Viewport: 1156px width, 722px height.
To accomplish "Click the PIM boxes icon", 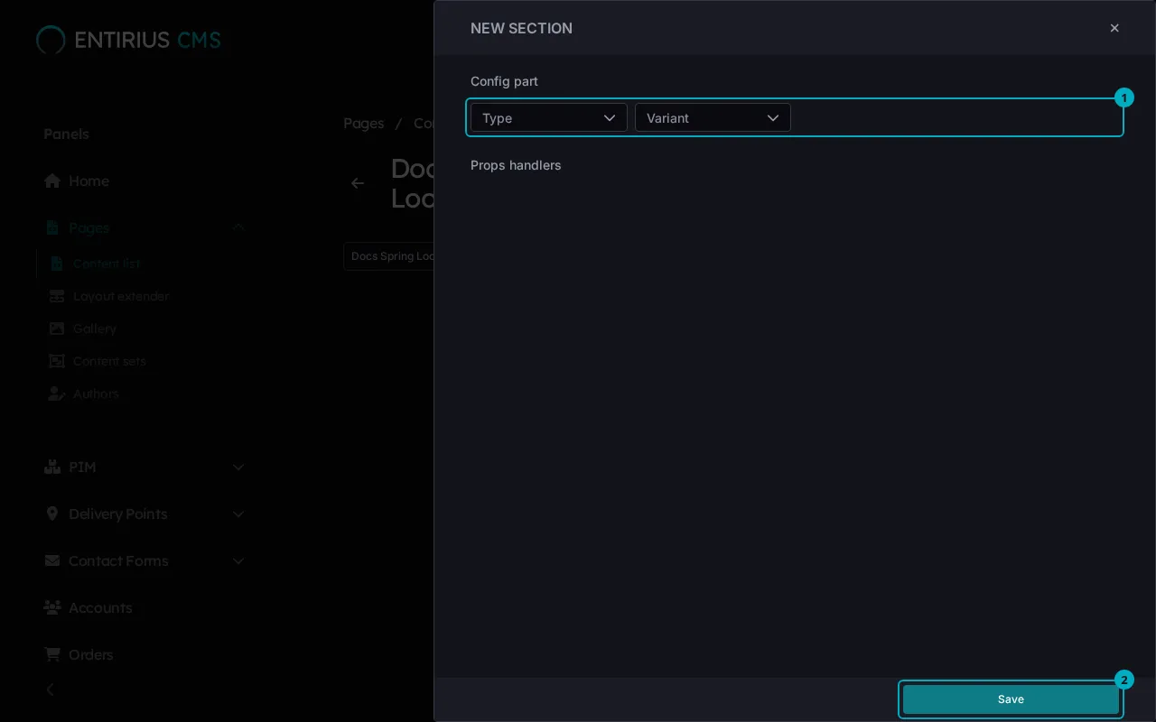I will tap(52, 467).
